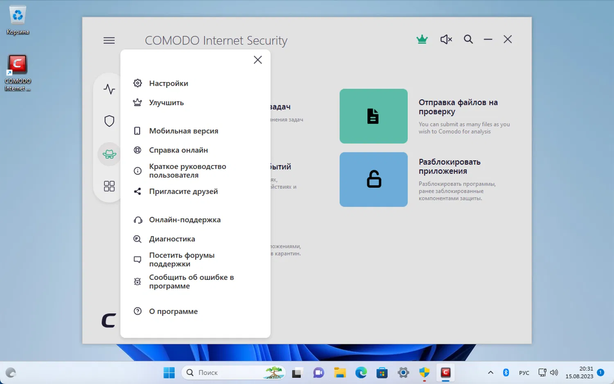614x384 pixels.
Task: Close the COMODO Internet Security window
Action: click(x=508, y=39)
